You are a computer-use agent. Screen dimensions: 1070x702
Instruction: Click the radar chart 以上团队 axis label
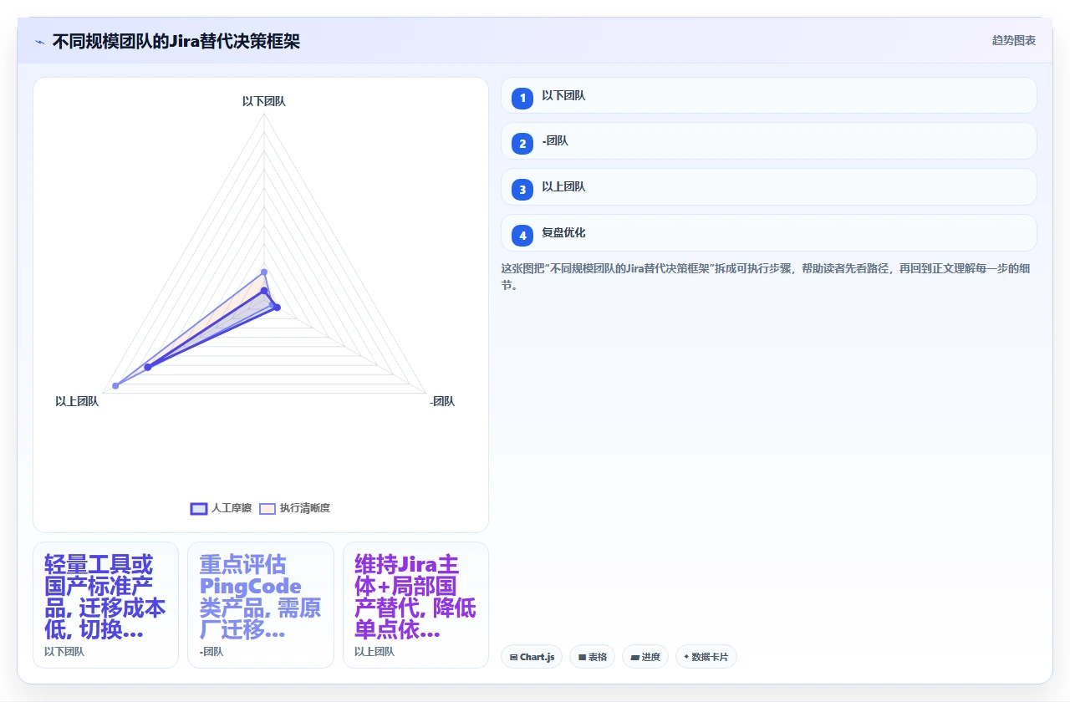pos(77,401)
